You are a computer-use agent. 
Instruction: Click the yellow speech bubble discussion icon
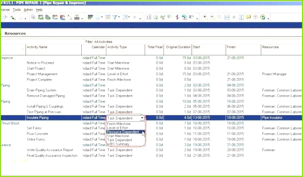click(x=248, y=17)
